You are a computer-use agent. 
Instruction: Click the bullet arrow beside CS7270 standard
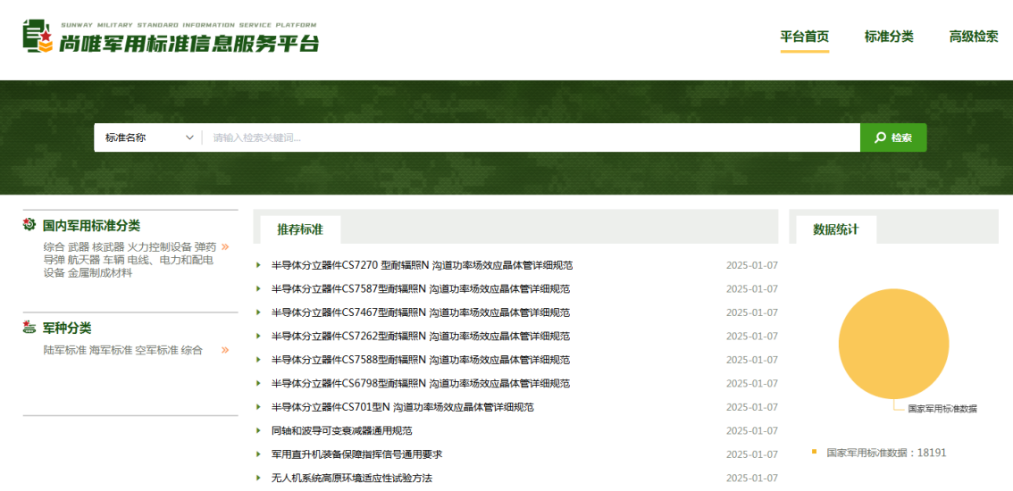coord(258,265)
